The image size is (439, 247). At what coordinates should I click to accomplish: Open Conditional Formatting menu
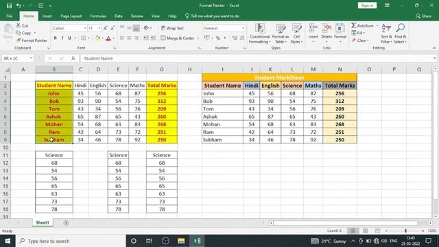tap(259, 34)
